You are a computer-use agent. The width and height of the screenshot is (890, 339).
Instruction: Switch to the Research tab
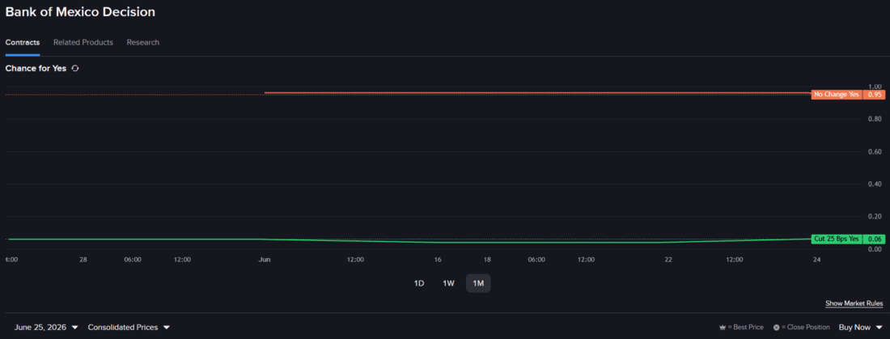coord(143,43)
